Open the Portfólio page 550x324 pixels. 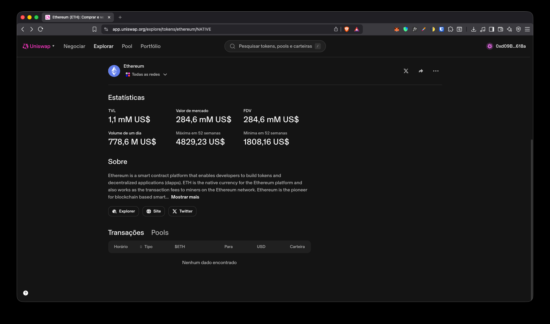[x=151, y=46]
